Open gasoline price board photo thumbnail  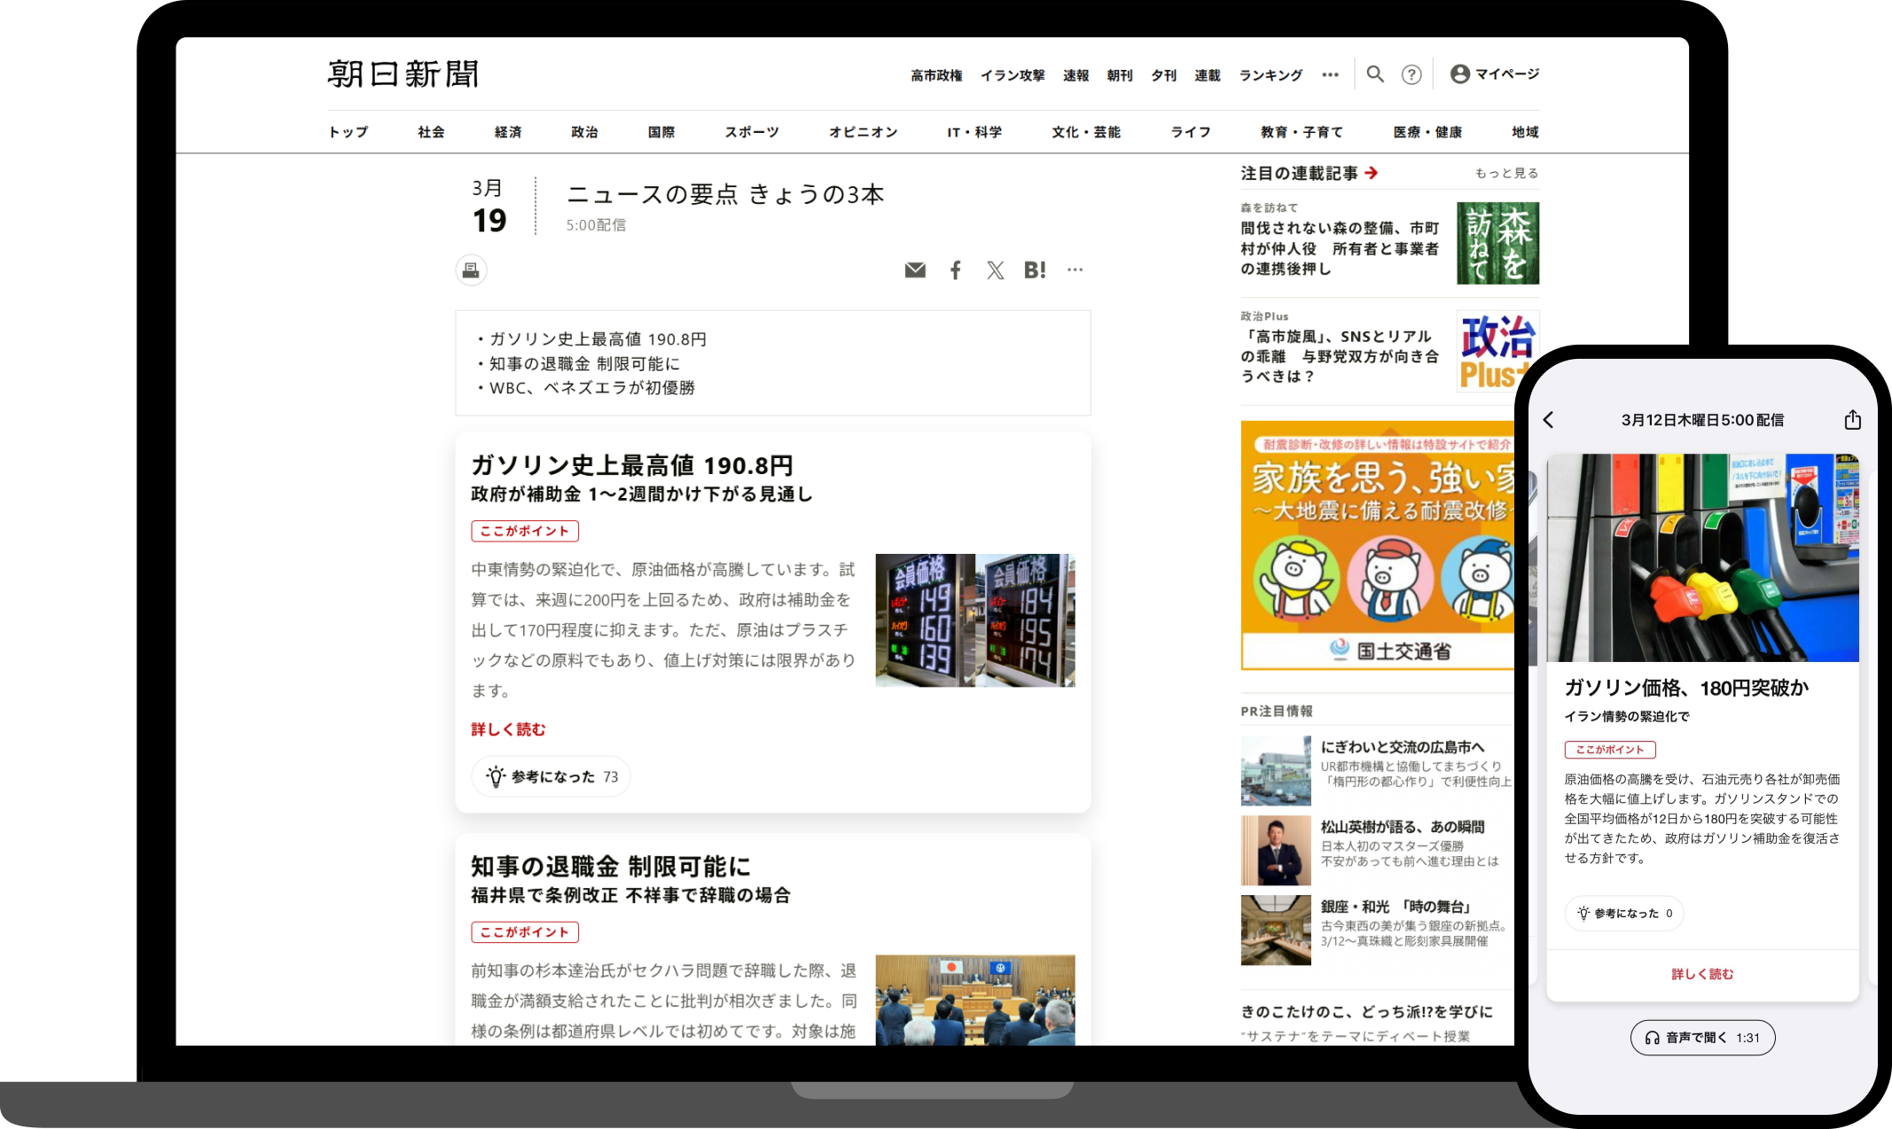975,620
